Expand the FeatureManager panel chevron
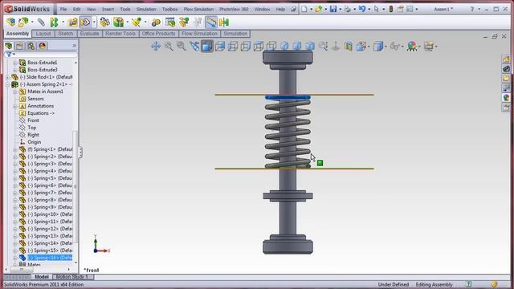The height and width of the screenshot is (289, 514). tap(75, 46)
